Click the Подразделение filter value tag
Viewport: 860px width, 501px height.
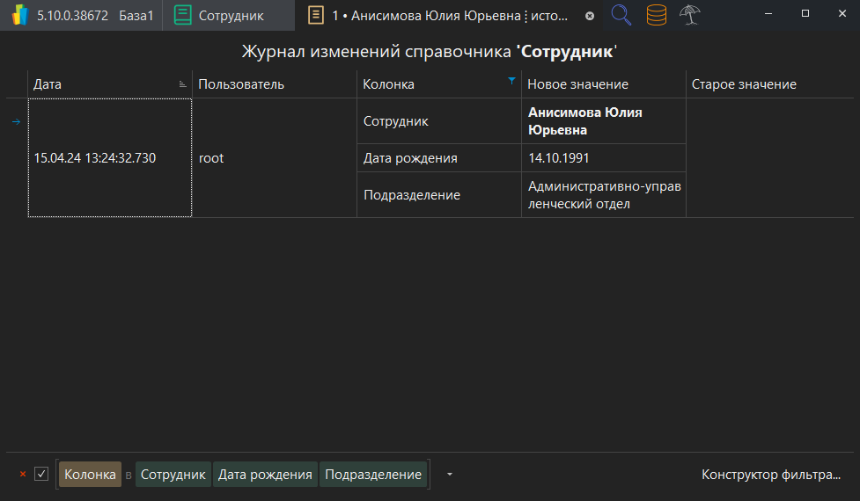[373, 475]
